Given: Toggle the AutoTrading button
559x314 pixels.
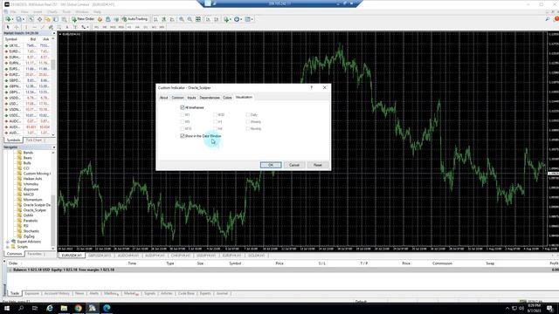Looking at the screenshot, I should [x=135, y=19].
